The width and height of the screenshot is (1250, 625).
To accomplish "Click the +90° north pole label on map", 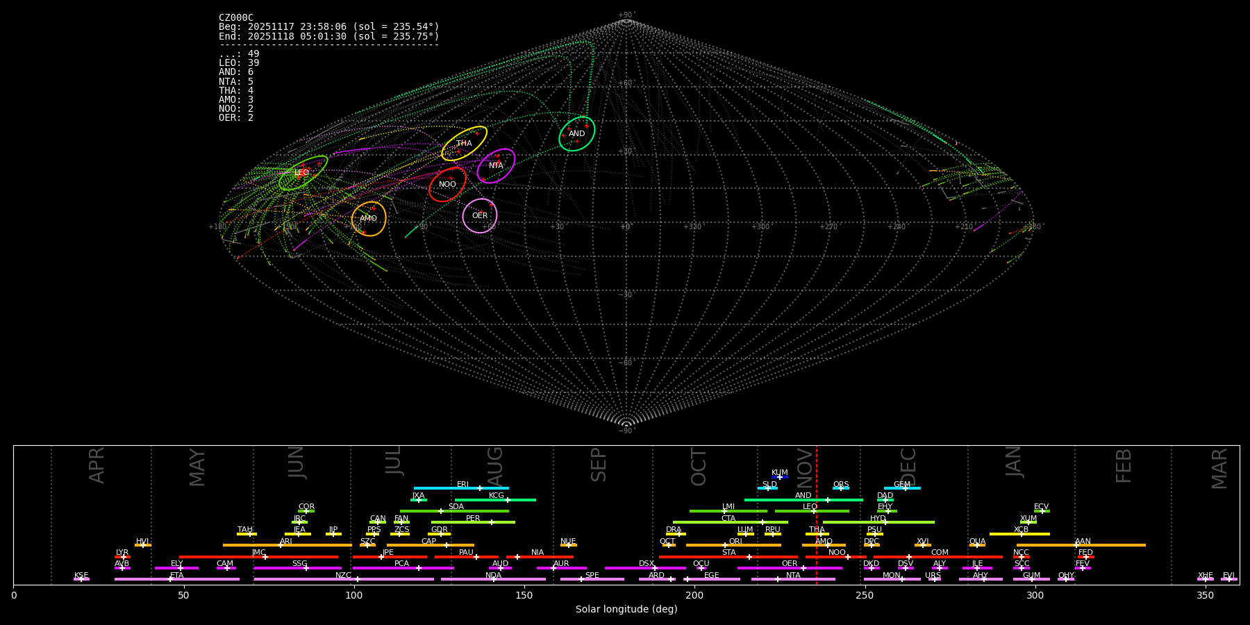I will tap(626, 15).
